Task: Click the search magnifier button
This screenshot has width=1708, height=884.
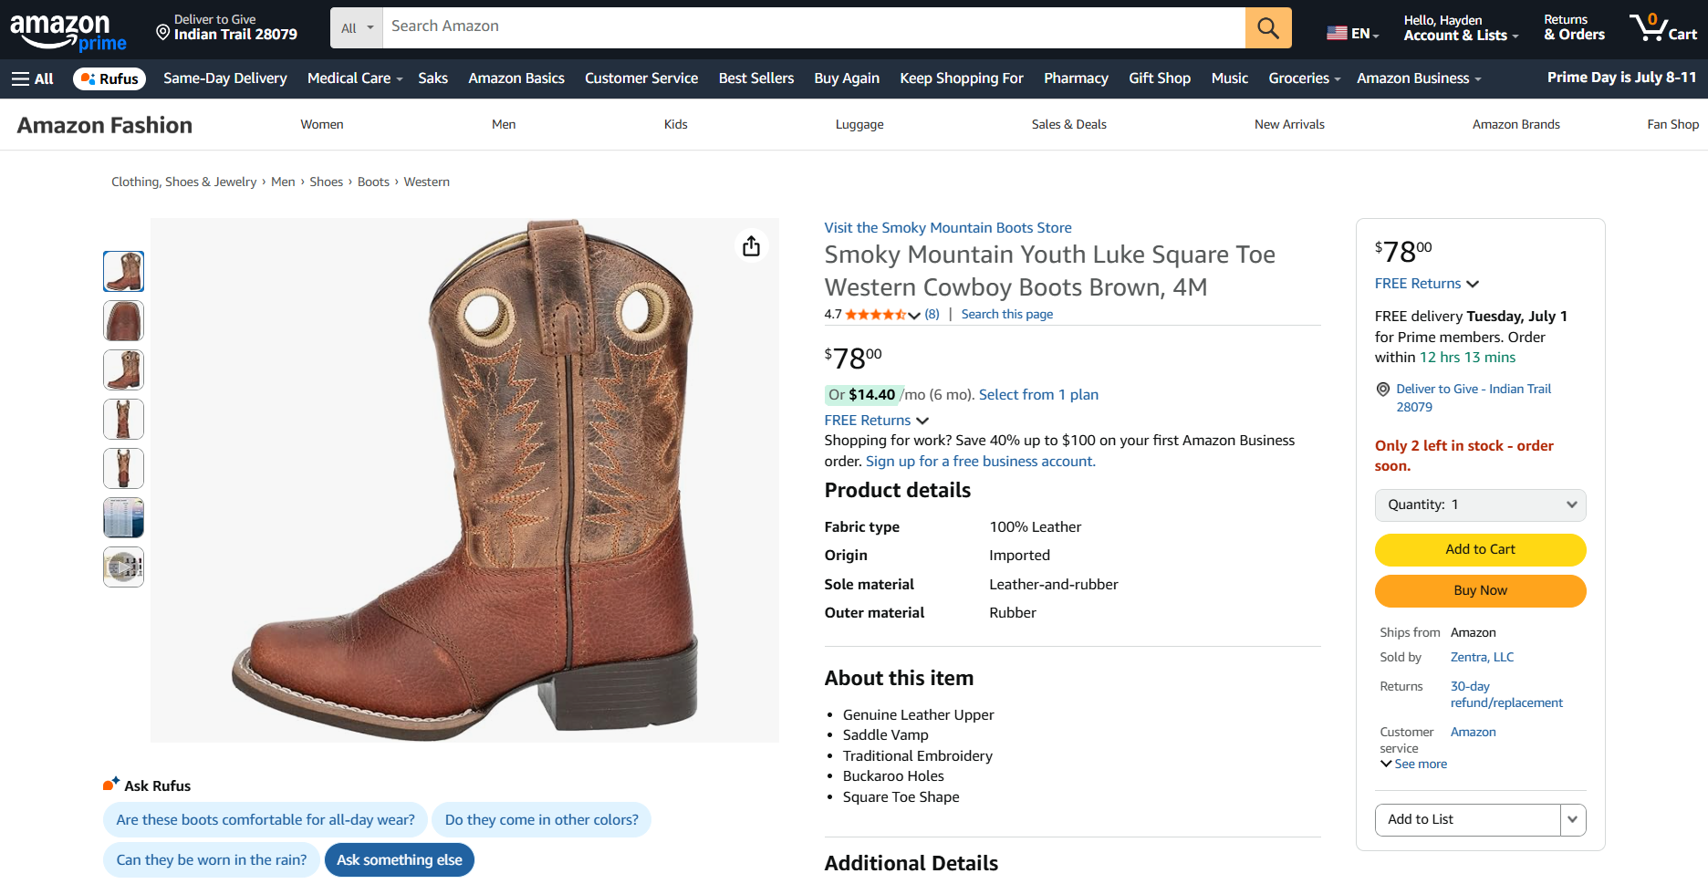Action: (x=1267, y=27)
